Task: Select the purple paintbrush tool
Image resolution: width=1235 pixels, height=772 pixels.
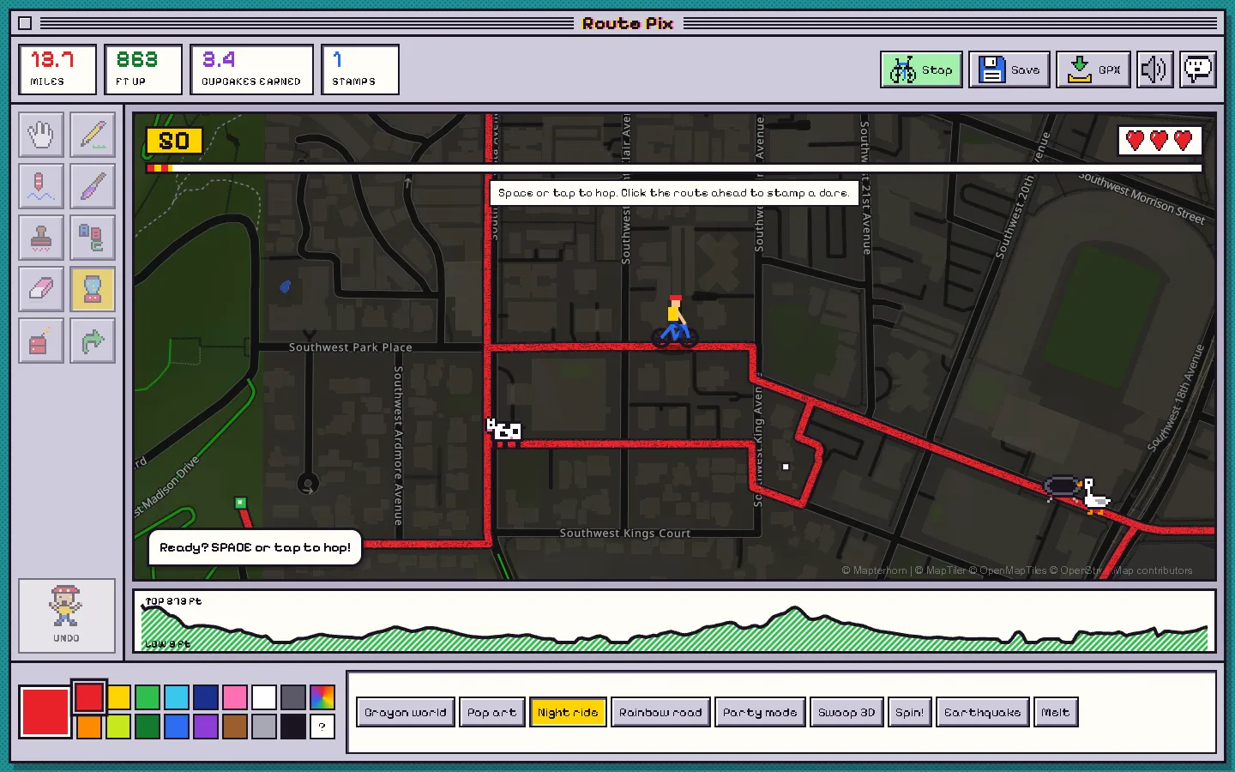Action: click(x=93, y=187)
